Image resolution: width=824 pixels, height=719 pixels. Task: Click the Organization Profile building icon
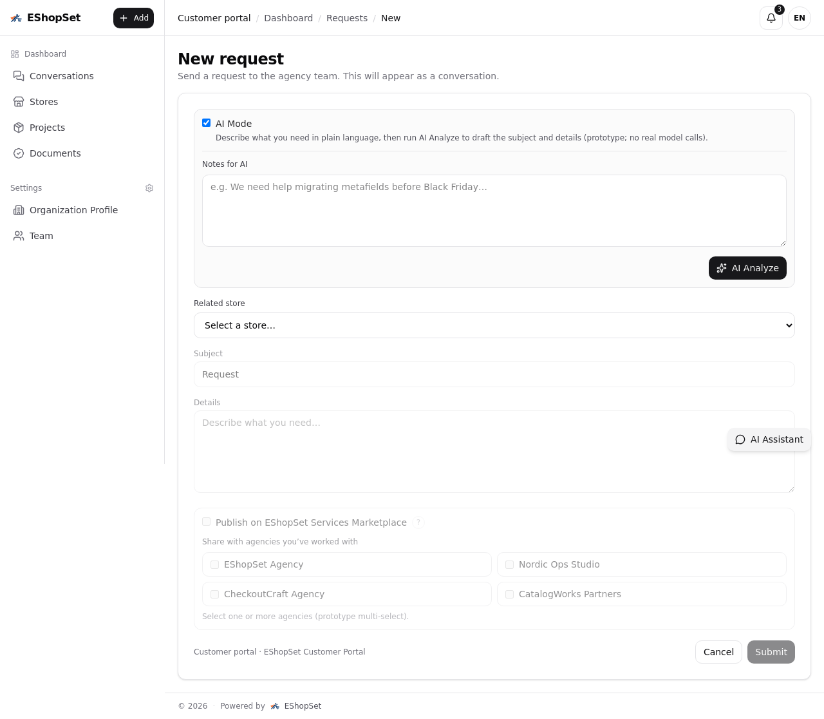click(19, 210)
